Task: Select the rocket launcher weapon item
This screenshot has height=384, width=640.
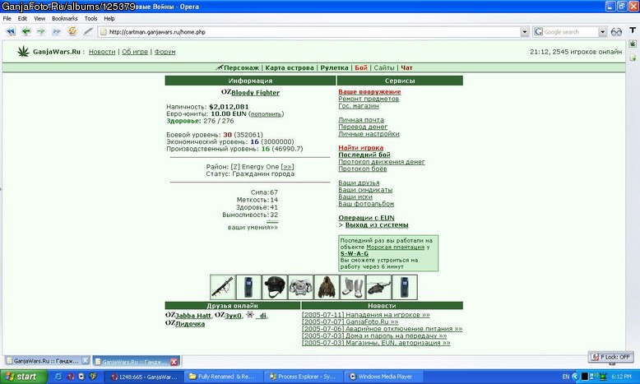Action: click(223, 287)
